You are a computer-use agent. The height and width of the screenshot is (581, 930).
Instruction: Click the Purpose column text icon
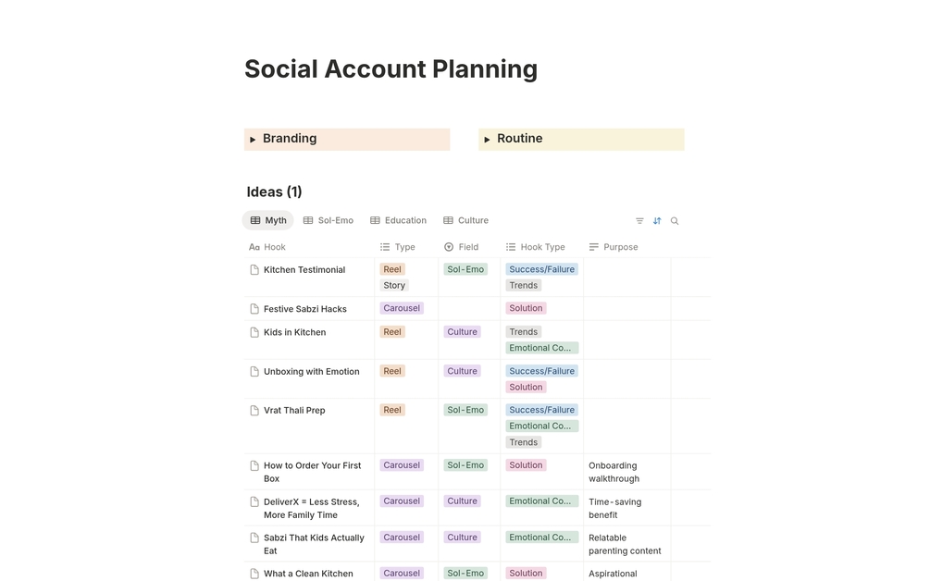(594, 247)
